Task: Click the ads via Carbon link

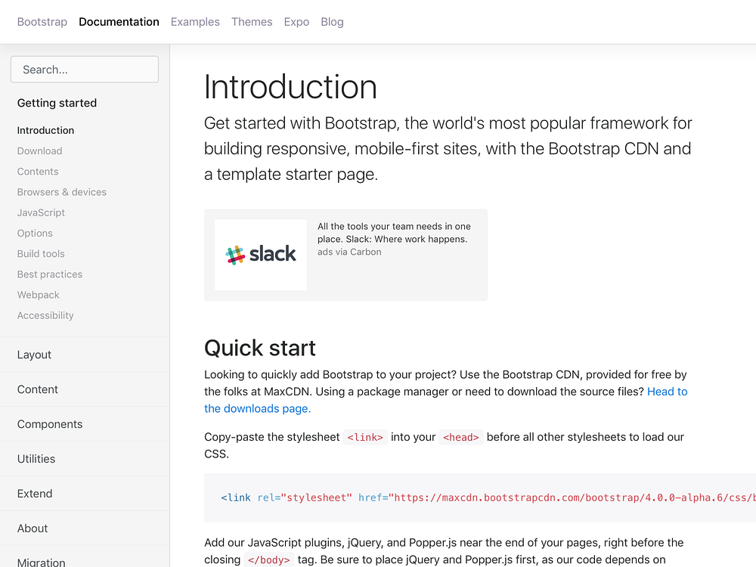Action: [x=349, y=252]
